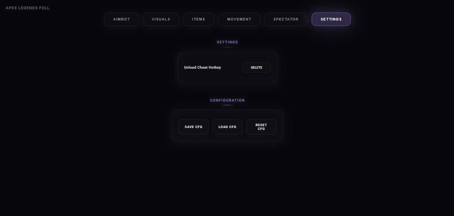Click the active Settings tab
The width and height of the screenshot is (454, 216).
pyautogui.click(x=331, y=19)
